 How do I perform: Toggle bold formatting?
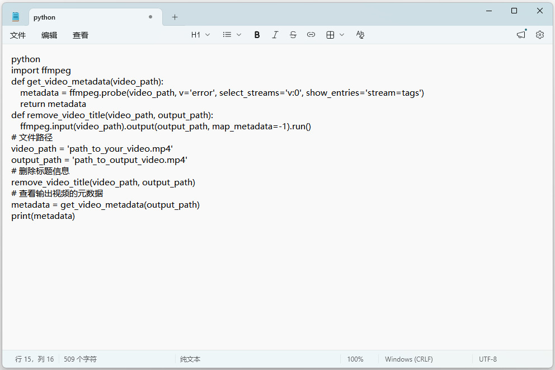(x=257, y=35)
